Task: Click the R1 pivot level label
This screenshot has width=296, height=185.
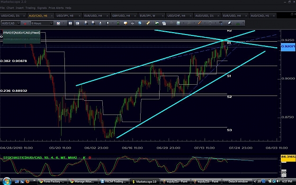Action: click(229, 43)
